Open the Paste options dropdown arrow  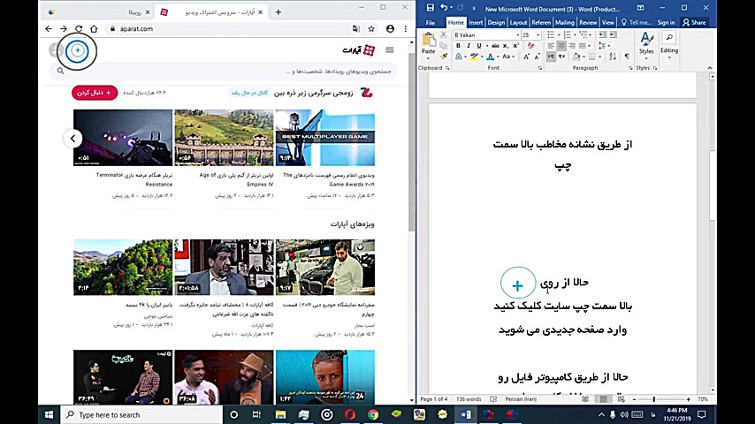click(428, 58)
